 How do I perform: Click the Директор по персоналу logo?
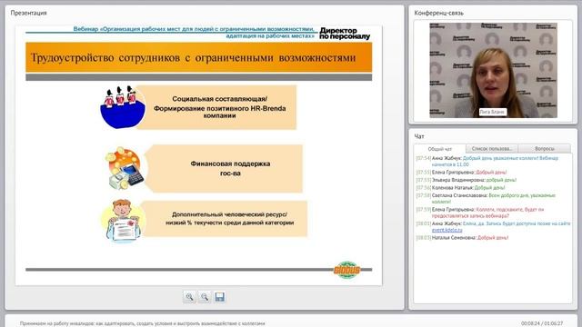[x=345, y=34]
